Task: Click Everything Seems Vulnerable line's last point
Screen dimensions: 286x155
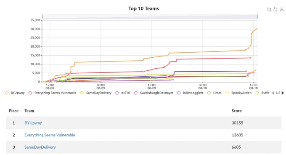Action: (x=251, y=58)
